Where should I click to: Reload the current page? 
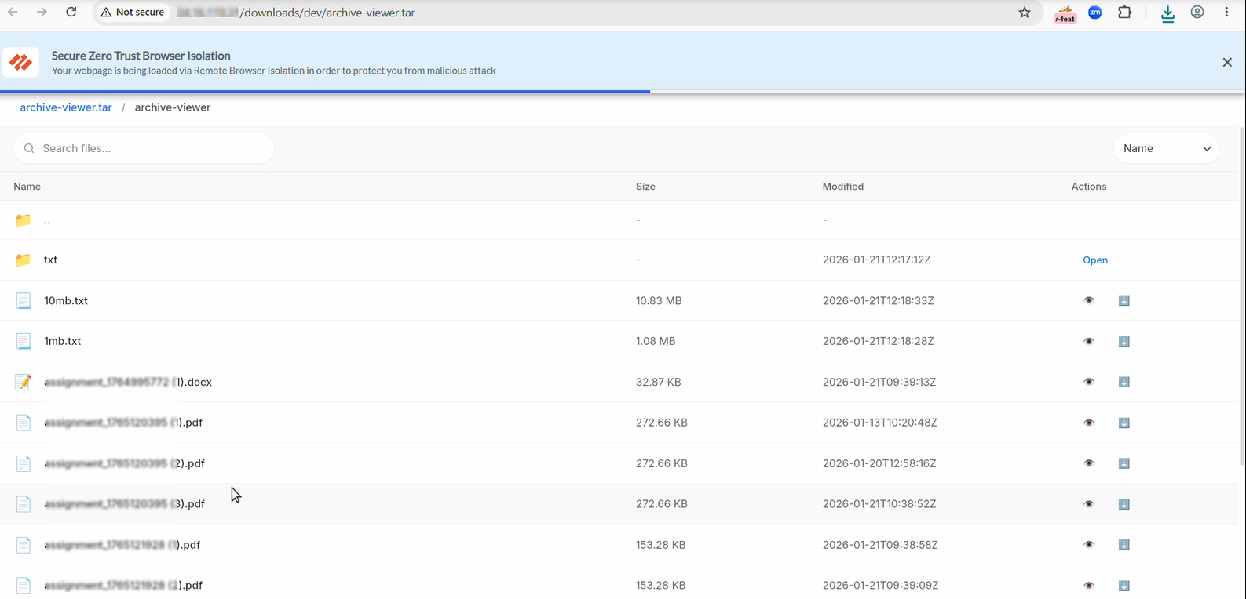pyautogui.click(x=71, y=12)
